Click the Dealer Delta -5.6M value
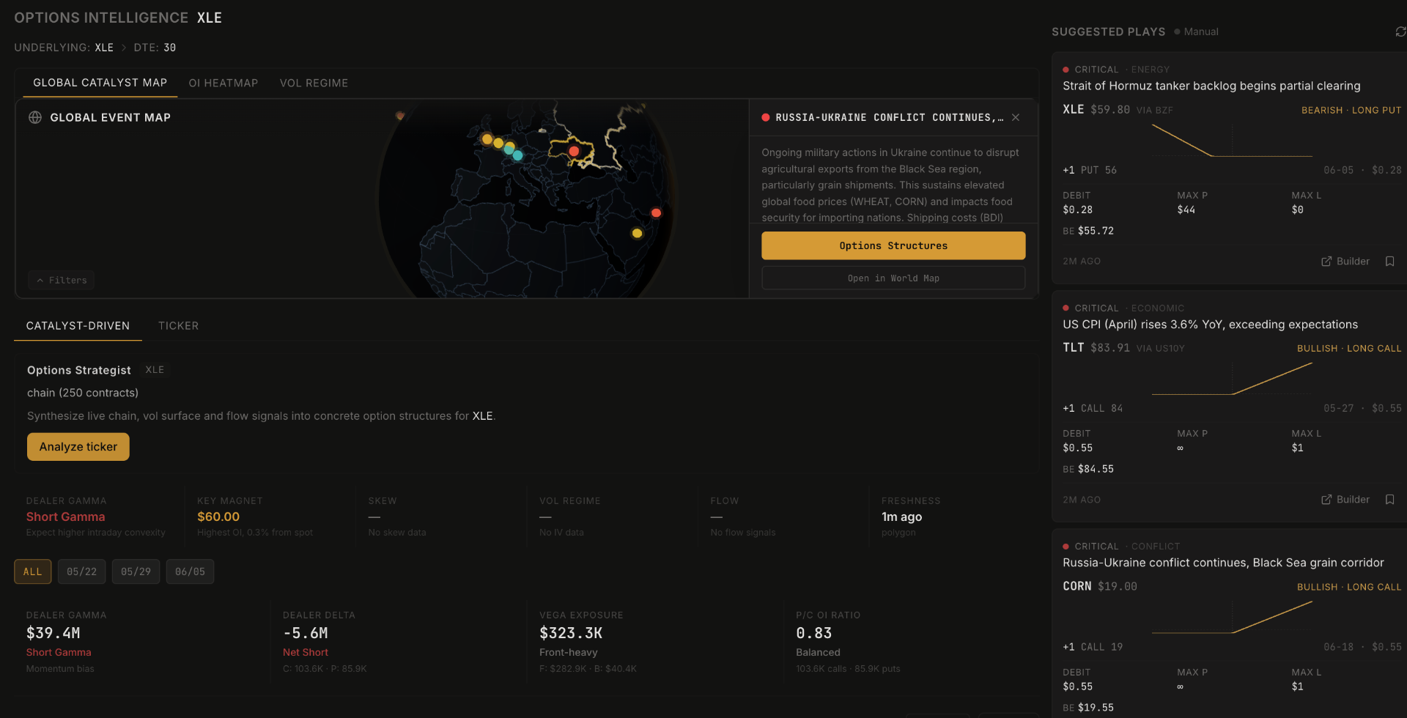Viewport: 1407px width, 718px height. [x=306, y=633]
